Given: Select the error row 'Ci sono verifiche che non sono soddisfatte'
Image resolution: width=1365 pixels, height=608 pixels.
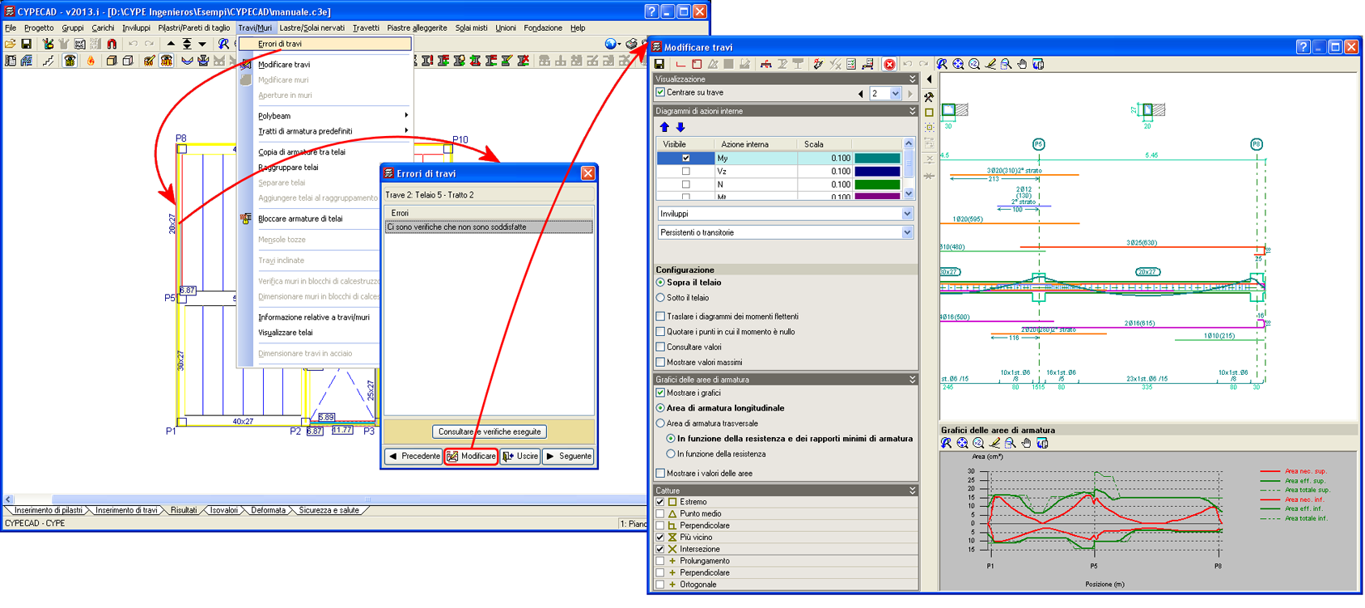Looking at the screenshot, I should pos(489,227).
